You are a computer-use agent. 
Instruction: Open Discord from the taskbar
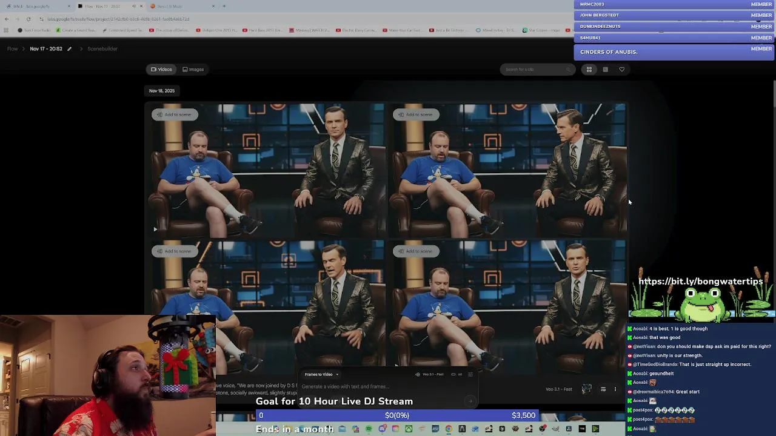tap(382, 429)
